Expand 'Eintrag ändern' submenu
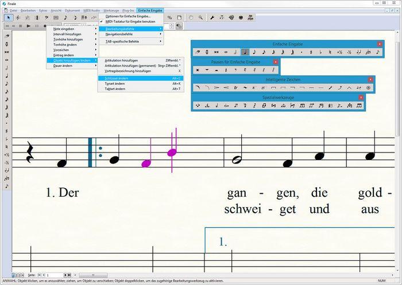The height and width of the screenshot is (285, 402). pos(72,55)
